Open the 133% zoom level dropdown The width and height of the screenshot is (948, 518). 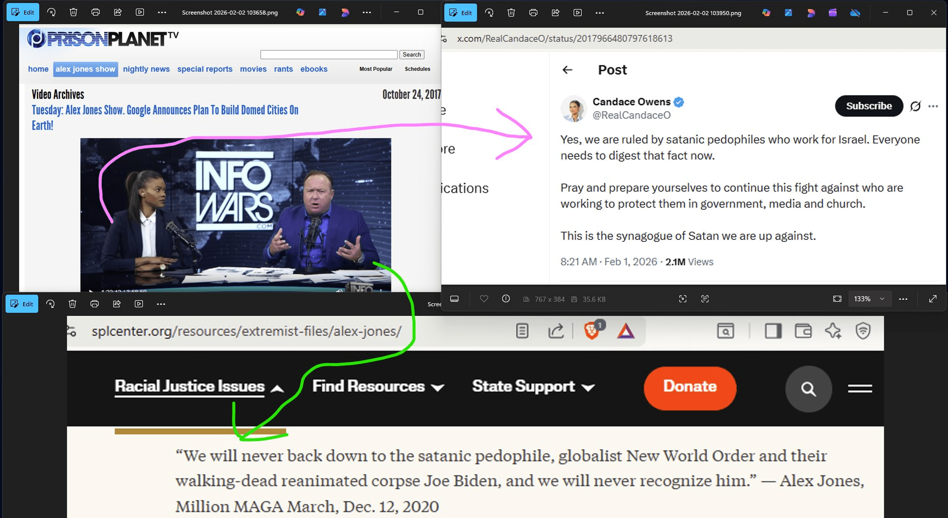pos(870,299)
